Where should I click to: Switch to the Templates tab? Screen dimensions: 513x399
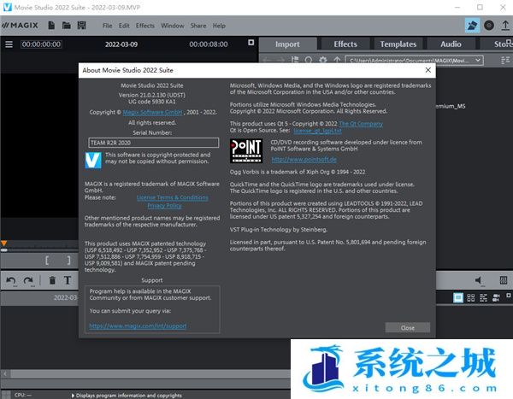(x=398, y=44)
